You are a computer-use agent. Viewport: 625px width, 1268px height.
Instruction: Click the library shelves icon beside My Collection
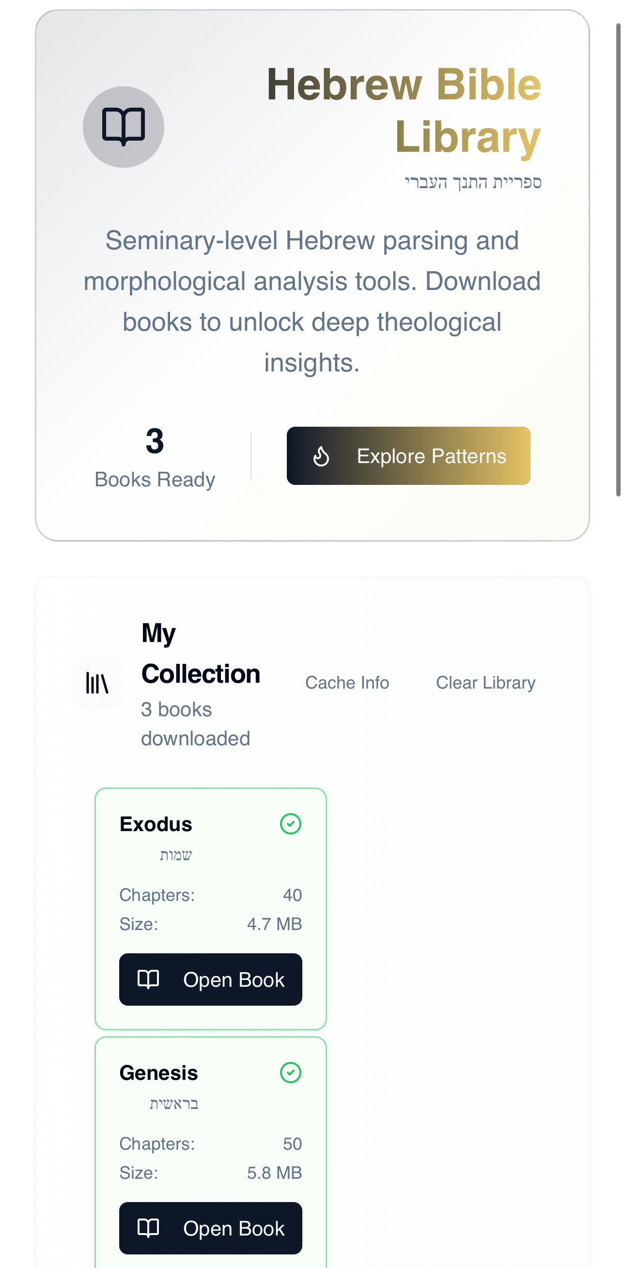pos(97,683)
